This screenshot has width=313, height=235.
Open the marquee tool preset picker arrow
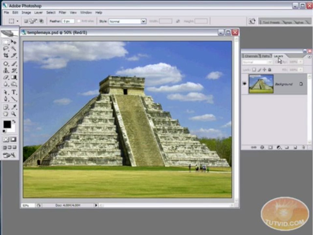pos(18,21)
